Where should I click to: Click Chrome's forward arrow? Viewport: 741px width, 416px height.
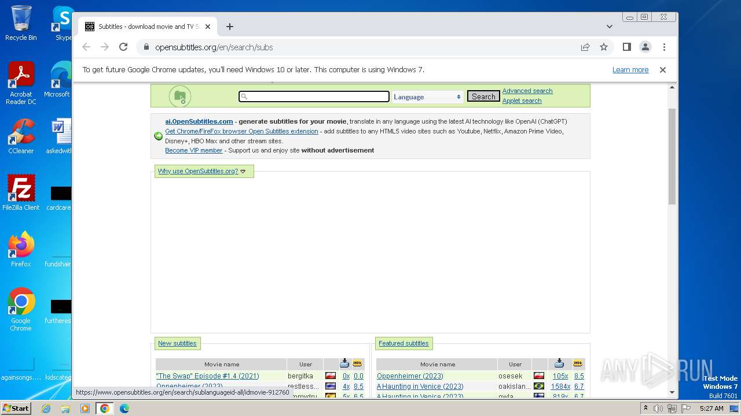(x=105, y=47)
